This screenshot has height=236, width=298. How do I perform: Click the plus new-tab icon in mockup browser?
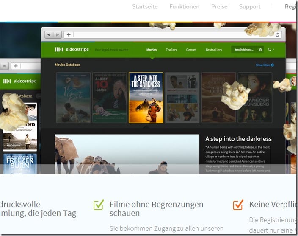click(69, 35)
